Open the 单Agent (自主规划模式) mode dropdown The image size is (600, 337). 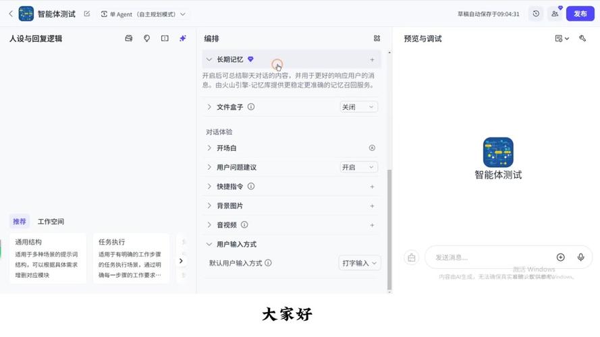(x=144, y=14)
